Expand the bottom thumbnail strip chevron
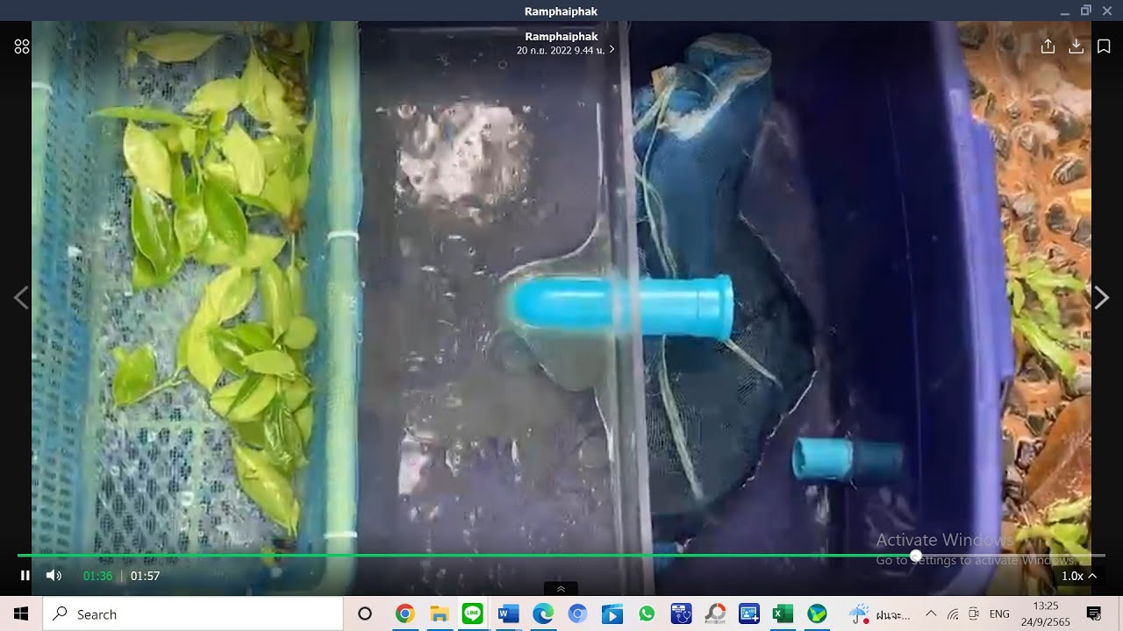The height and width of the screenshot is (631, 1123). tap(561, 589)
